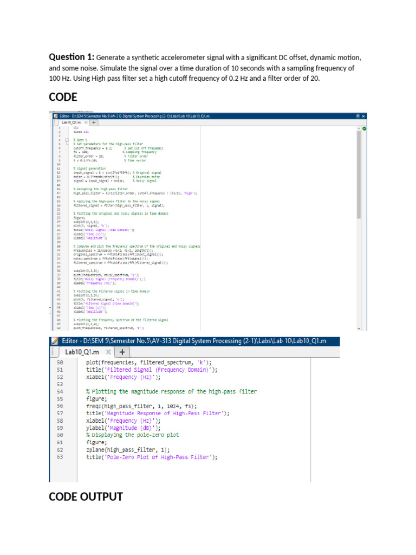Collapse the code section fold box at line 4
This screenshot has height=555, width=416.
click(x=67, y=140)
